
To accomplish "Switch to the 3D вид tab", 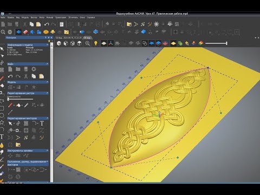I will [x=87, y=38].
